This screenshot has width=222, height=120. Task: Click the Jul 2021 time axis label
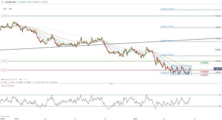[75, 119]
